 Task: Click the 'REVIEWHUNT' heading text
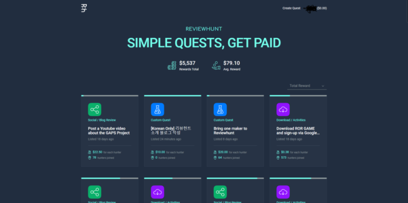[204, 29]
